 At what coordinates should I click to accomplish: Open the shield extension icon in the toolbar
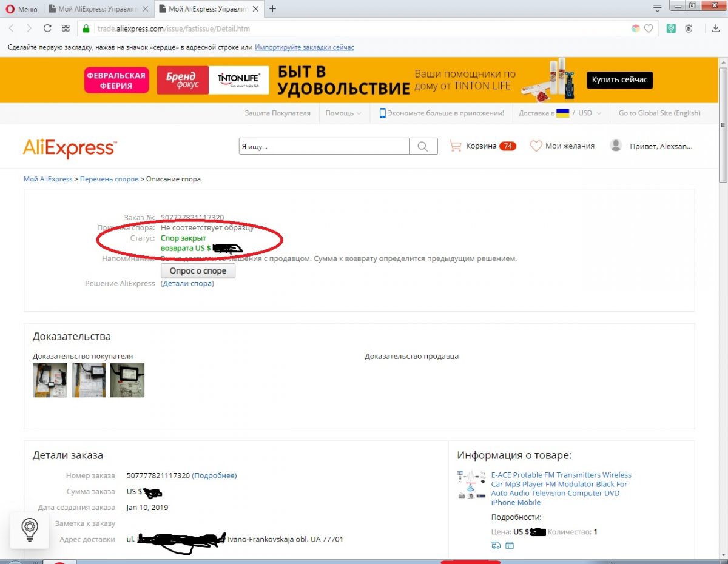click(689, 29)
